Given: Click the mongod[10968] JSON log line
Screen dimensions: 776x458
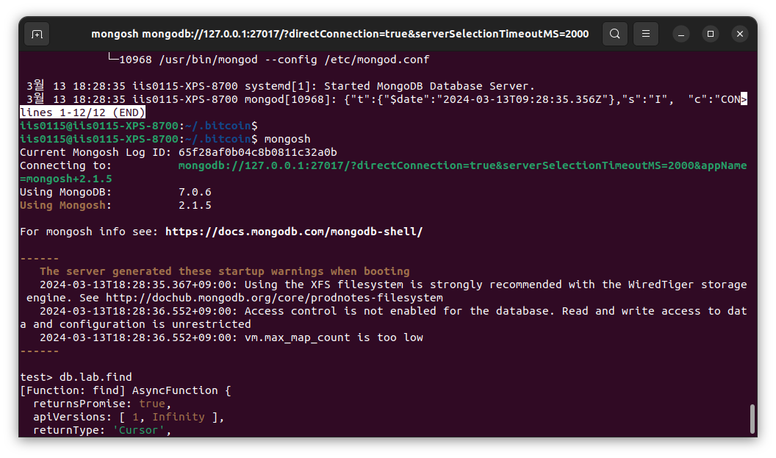Looking at the screenshot, I should pyautogui.click(x=386, y=99).
